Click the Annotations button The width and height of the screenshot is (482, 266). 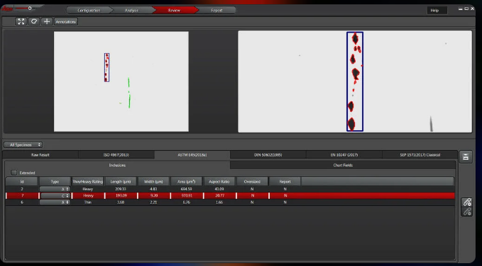tap(66, 22)
